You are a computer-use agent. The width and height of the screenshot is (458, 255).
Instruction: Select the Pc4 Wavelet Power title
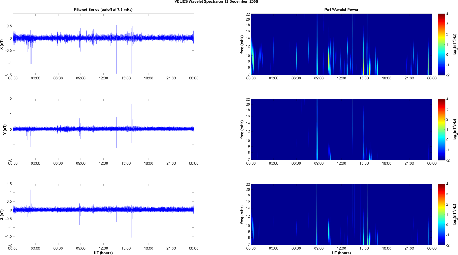point(341,10)
